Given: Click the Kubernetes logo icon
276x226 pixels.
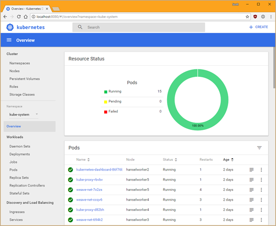Looking at the screenshot, I should (x=10, y=27).
